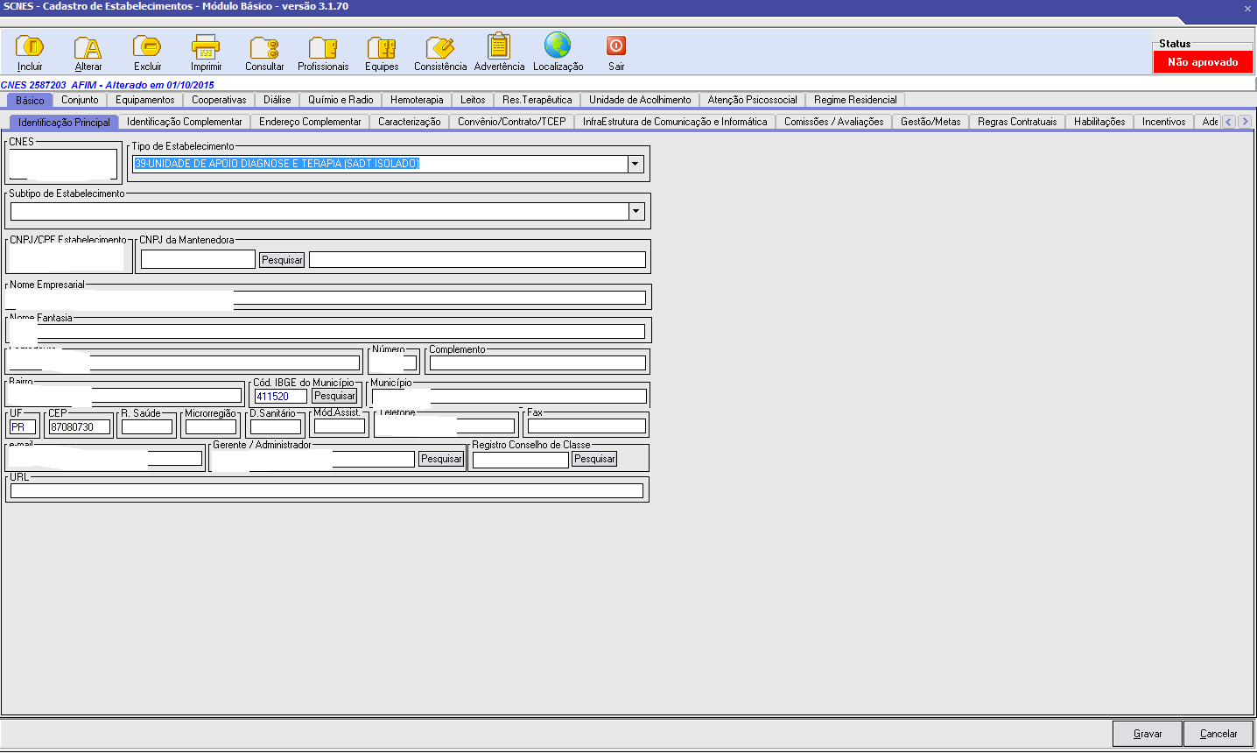Click the Incluir toolbar icon
1257x753 pixels.
(30, 47)
